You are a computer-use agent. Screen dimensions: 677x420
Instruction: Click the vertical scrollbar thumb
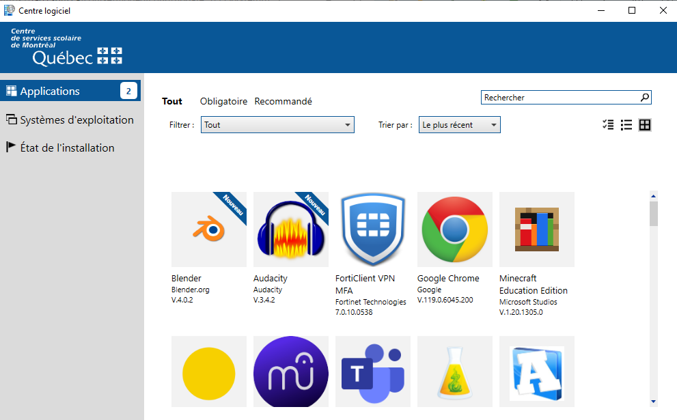[x=654, y=214]
